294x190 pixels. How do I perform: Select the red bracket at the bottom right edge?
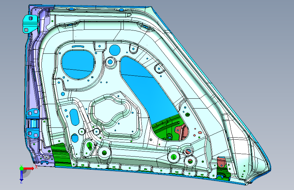click(222, 162)
